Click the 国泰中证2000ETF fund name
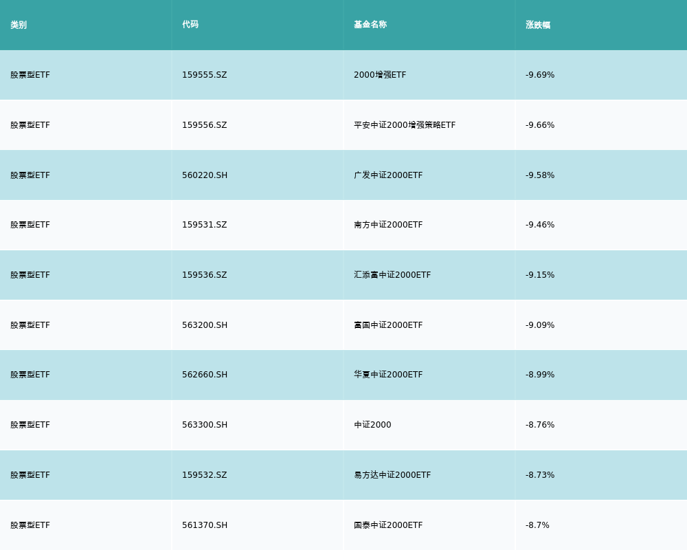Image resolution: width=687 pixels, height=550 pixels. [x=388, y=525]
